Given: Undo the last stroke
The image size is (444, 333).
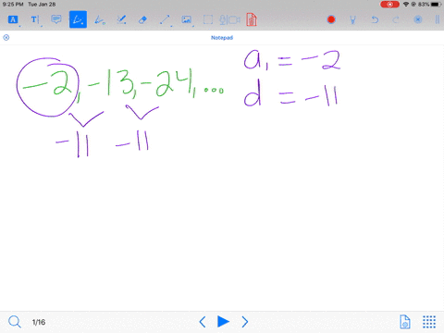Looking at the screenshot, I should (375, 19).
